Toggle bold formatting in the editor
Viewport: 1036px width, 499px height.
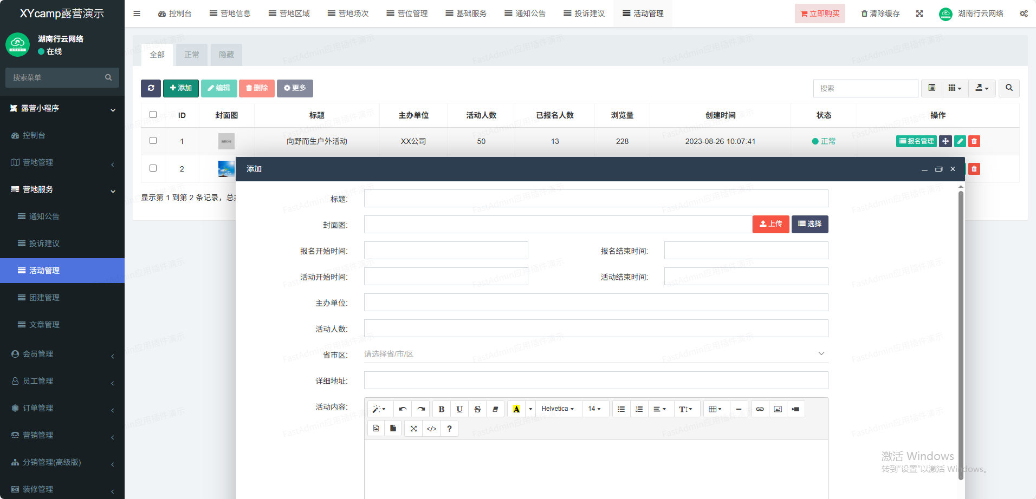(441, 409)
